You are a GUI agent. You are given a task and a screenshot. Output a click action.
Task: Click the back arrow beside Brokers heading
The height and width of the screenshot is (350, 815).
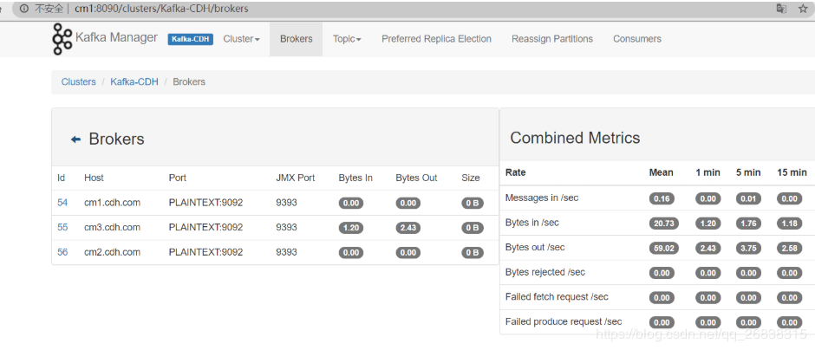(75, 139)
